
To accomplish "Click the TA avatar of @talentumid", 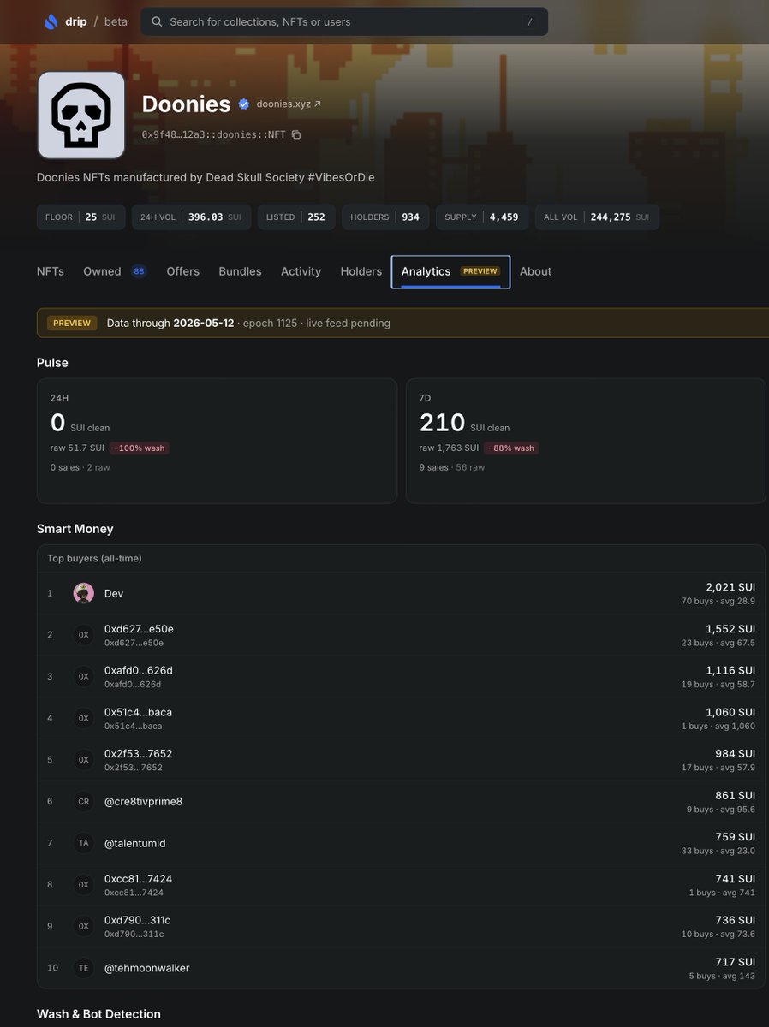I will [83, 843].
